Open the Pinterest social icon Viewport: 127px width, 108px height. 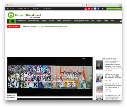[x=89, y=9]
